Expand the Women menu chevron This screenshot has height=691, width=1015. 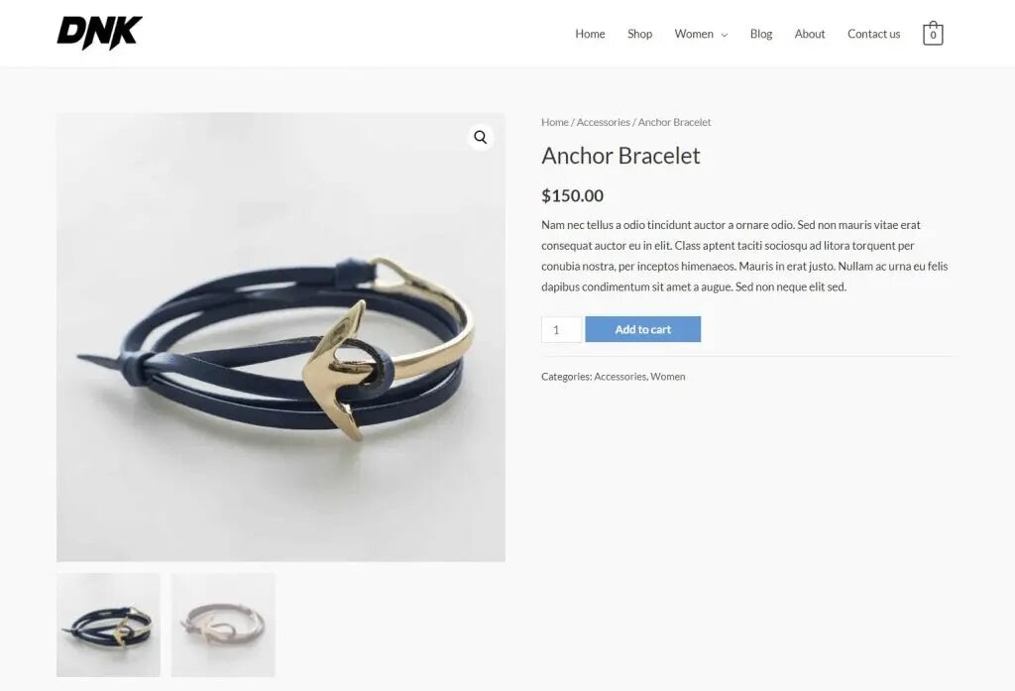725,35
